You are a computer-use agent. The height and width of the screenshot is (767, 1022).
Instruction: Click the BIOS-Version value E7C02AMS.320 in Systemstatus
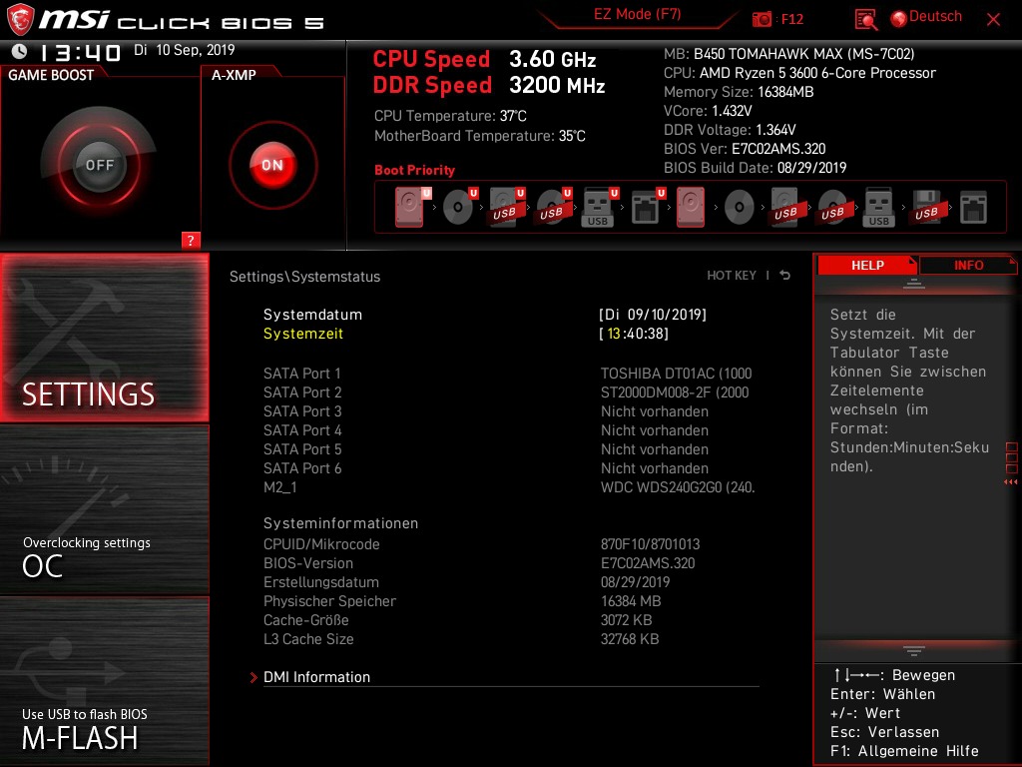pyautogui.click(x=648, y=563)
